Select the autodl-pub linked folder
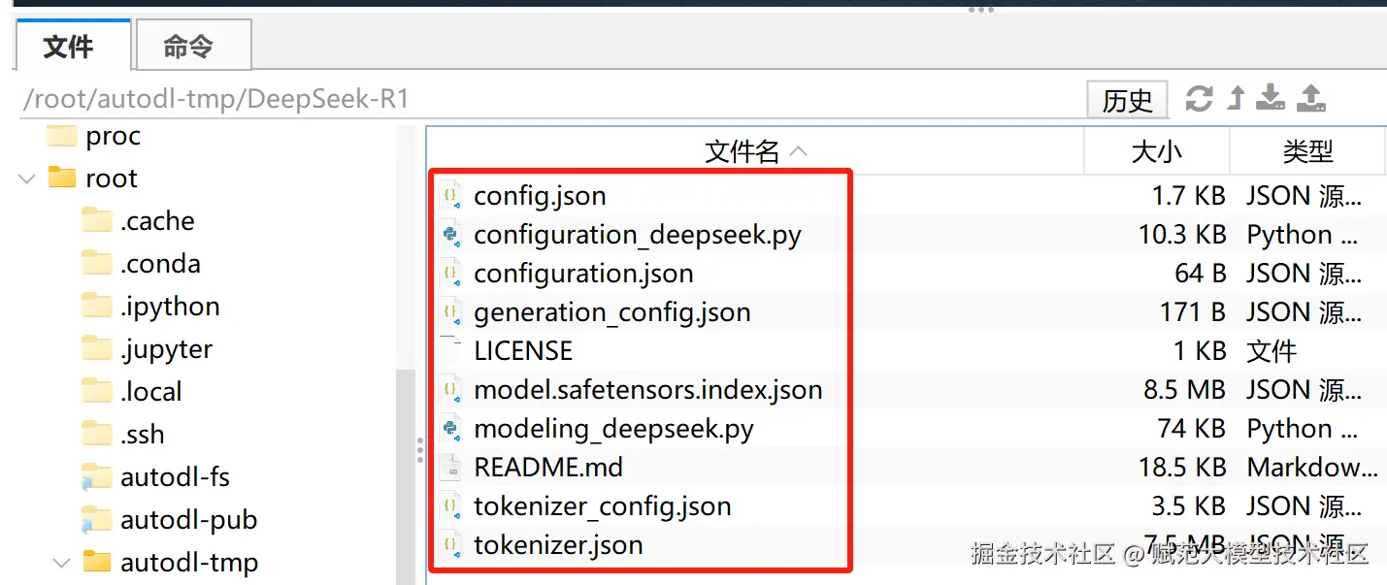The image size is (1387, 585). click(x=188, y=520)
